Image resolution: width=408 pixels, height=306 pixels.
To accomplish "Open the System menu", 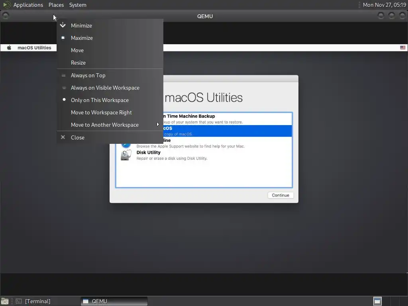I will 78,5.
